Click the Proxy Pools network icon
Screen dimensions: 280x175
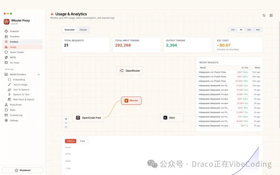coord(6,105)
